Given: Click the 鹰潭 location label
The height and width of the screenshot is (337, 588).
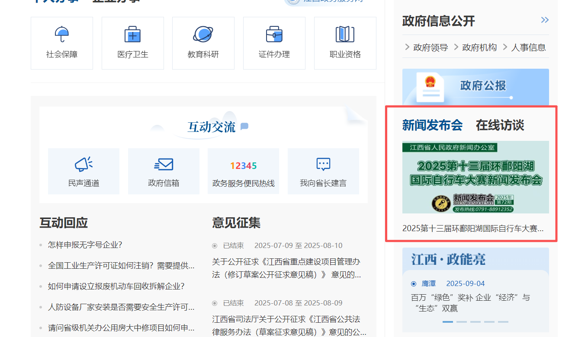Looking at the screenshot, I should tap(429, 283).
